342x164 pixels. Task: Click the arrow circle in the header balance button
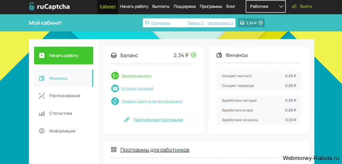(x=261, y=23)
